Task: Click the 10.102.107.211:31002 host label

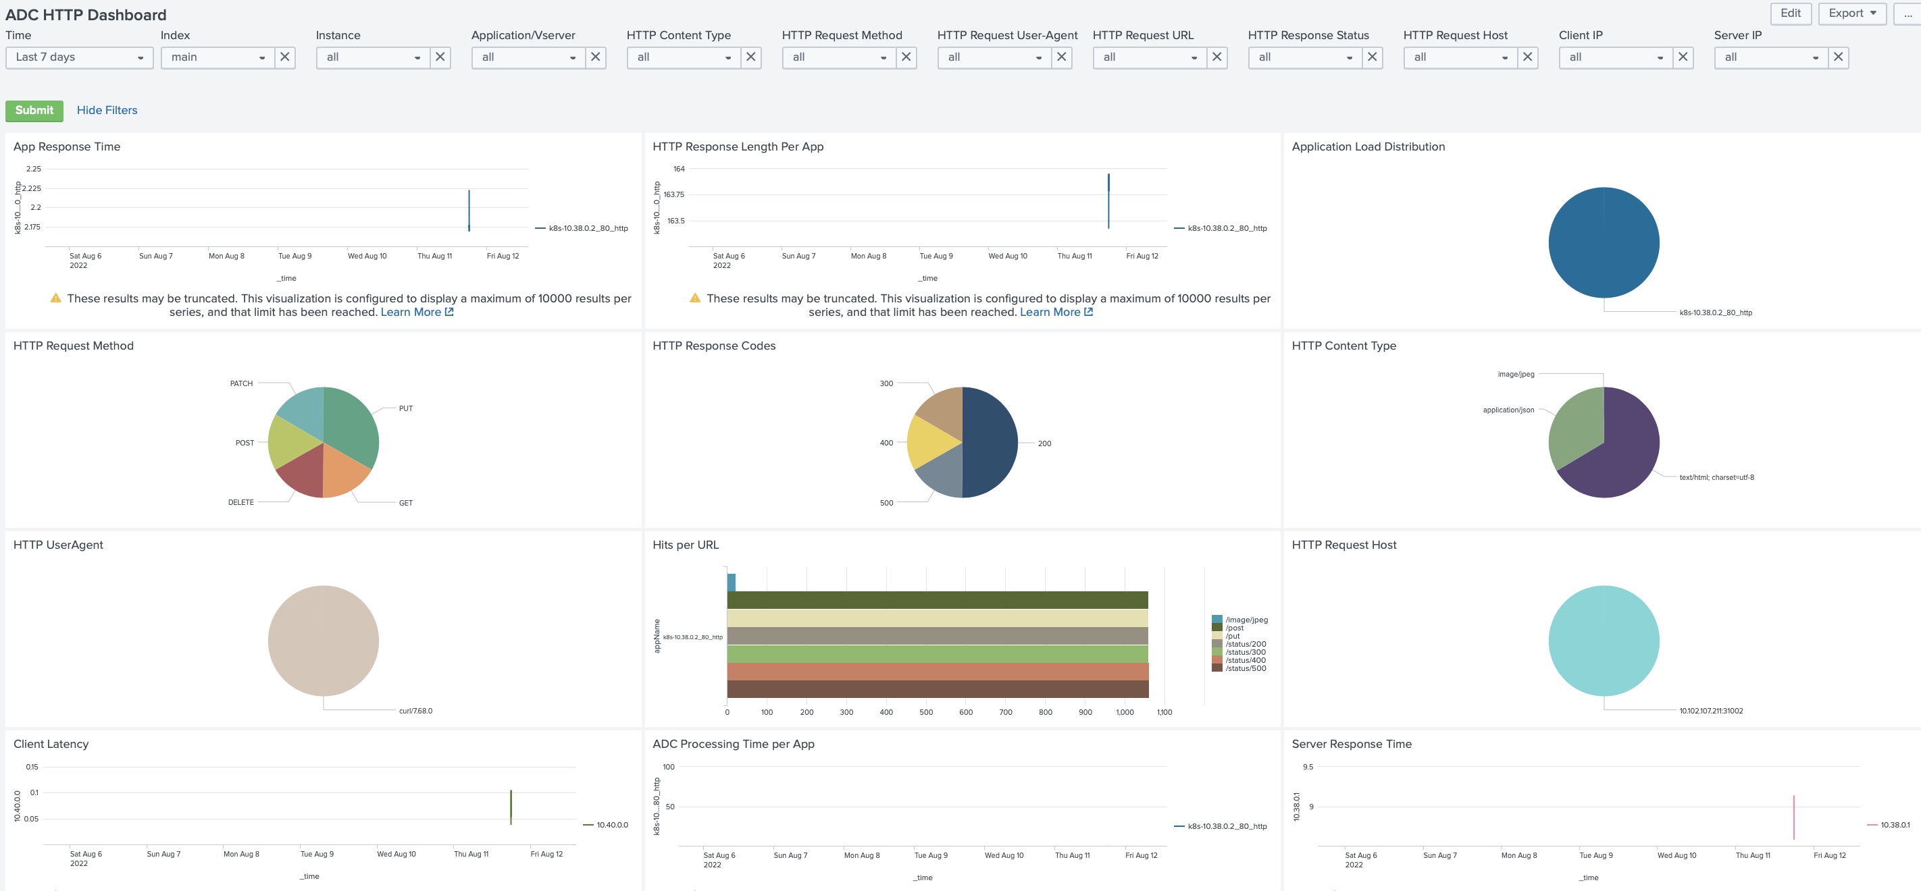Action: point(1711,711)
